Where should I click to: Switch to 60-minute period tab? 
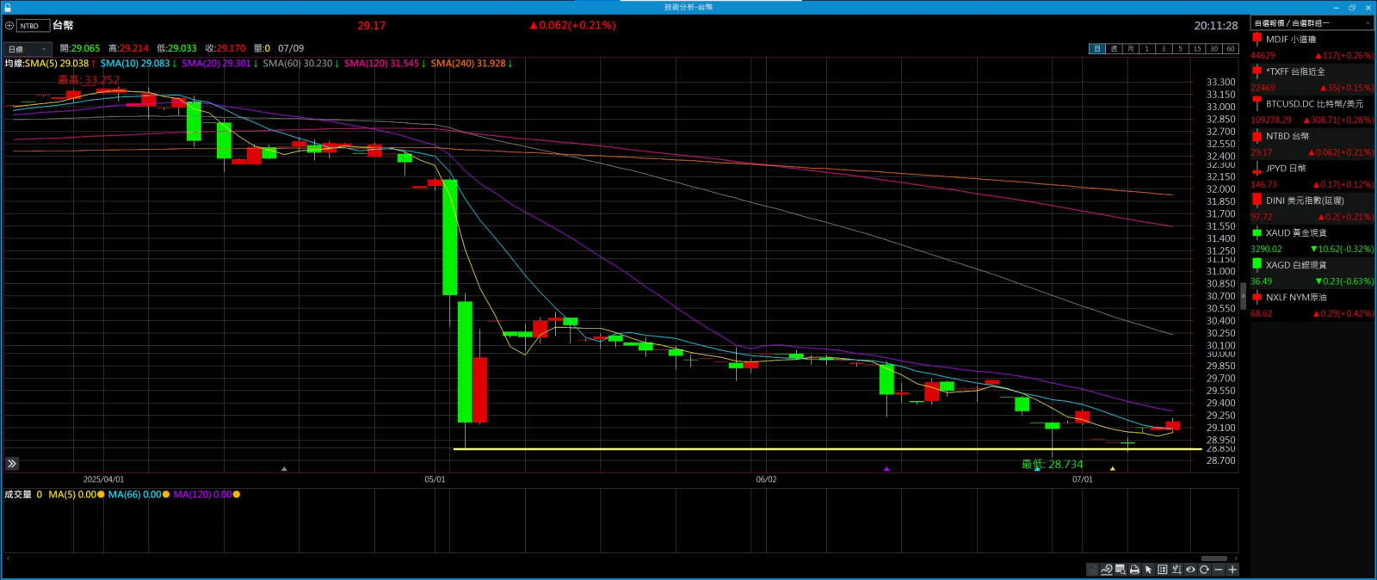pos(1231,49)
